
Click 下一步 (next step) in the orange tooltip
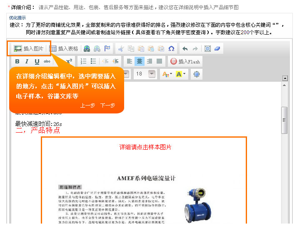(107, 106)
